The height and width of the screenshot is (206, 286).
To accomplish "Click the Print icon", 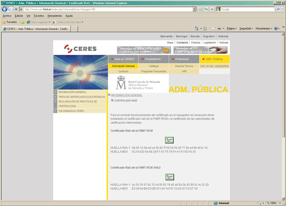I will tap(219, 29).
